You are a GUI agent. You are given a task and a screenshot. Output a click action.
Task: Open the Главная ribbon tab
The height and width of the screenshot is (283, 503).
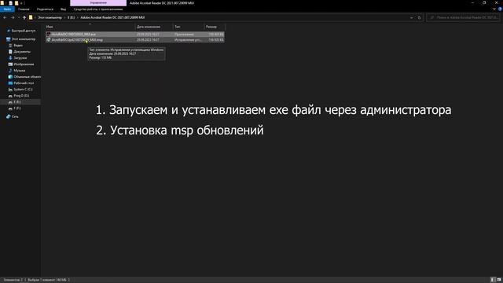24,9
